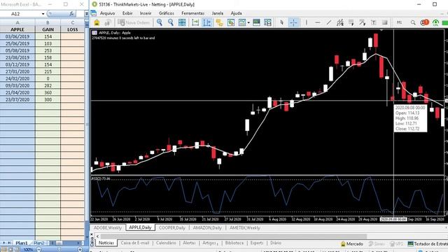448x252 pixels.
Task: Expand the Excel Name Box dropdown
Action: pos(43,14)
